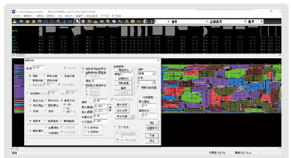Screen dimensions: 291x158
Task: Enable the 分段排料 checkbox
Action: (x=28, y=93)
